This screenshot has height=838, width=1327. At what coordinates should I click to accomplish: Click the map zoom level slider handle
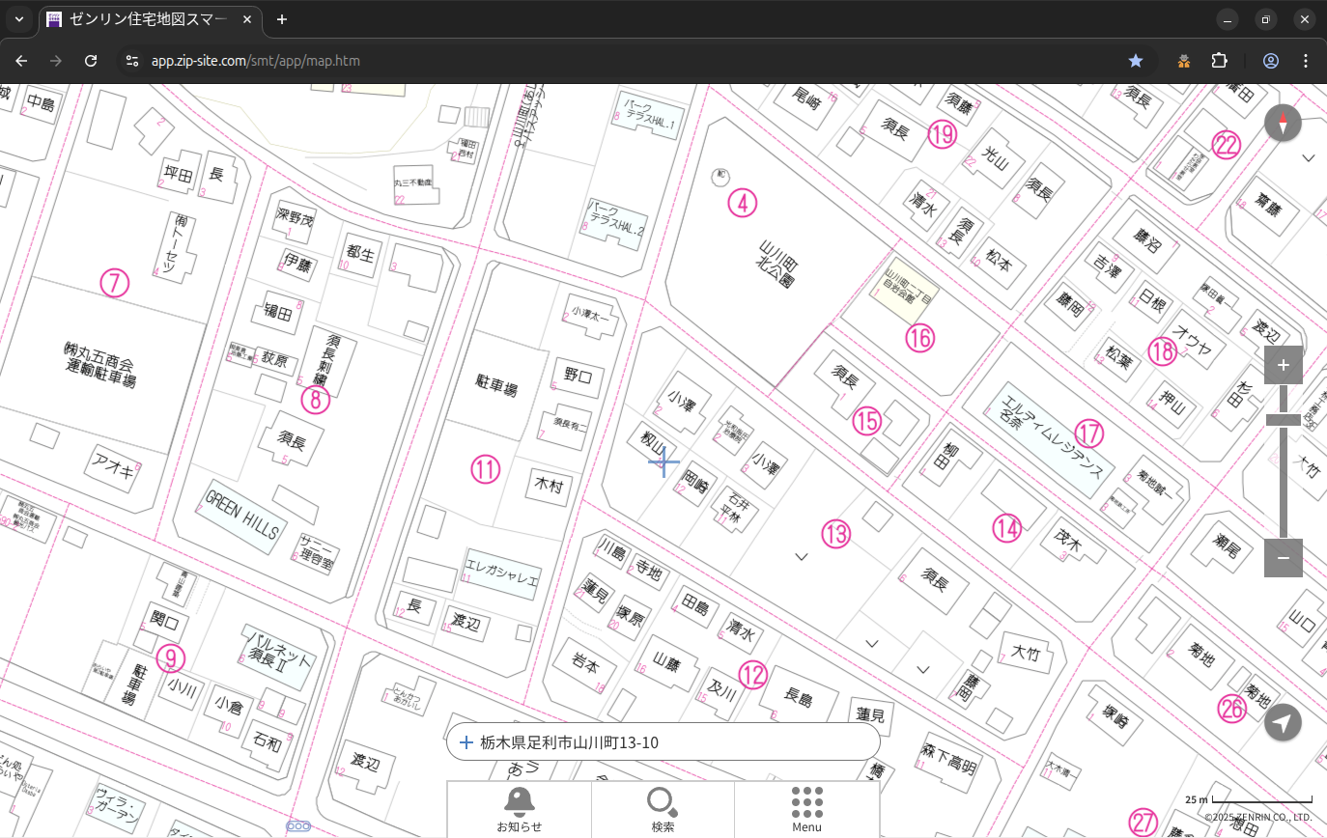point(1283,420)
